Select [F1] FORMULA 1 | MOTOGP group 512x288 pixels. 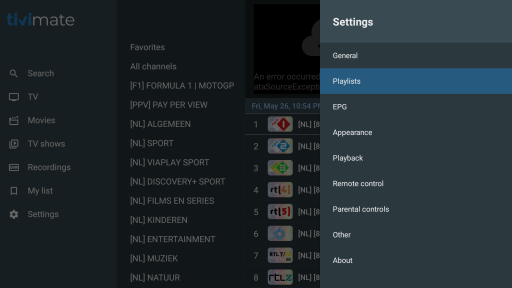[x=182, y=85]
